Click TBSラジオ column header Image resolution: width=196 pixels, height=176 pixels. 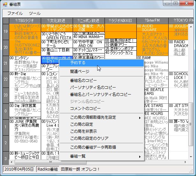(25, 21)
